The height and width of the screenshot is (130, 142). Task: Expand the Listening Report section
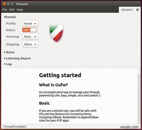pyautogui.click(x=17, y=58)
